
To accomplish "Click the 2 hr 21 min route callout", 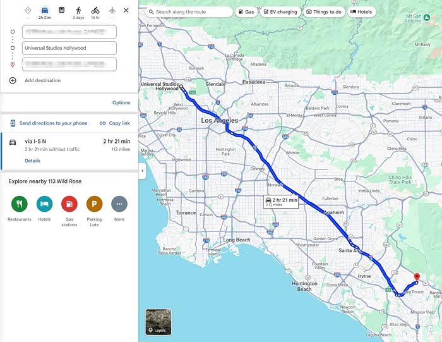I will pyautogui.click(x=281, y=202).
